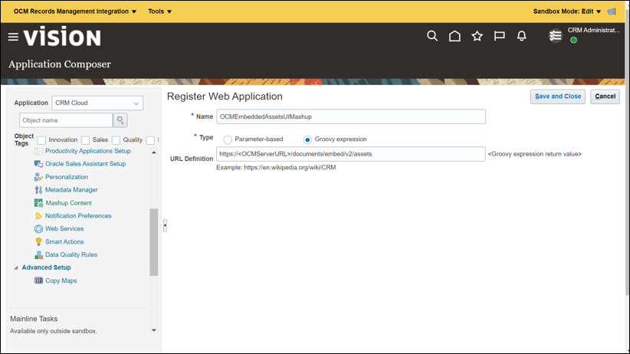Check the Sales object tag
The width and height of the screenshot is (630, 354).
coord(85,140)
